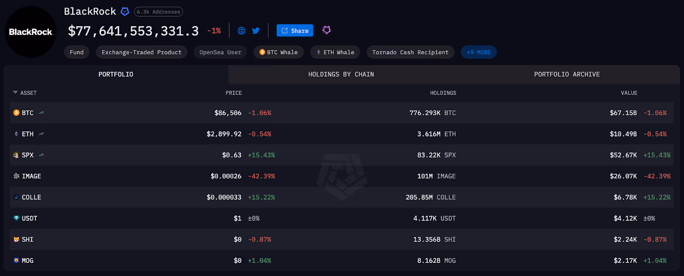Open sorting options on the VALUE column header

click(630, 92)
